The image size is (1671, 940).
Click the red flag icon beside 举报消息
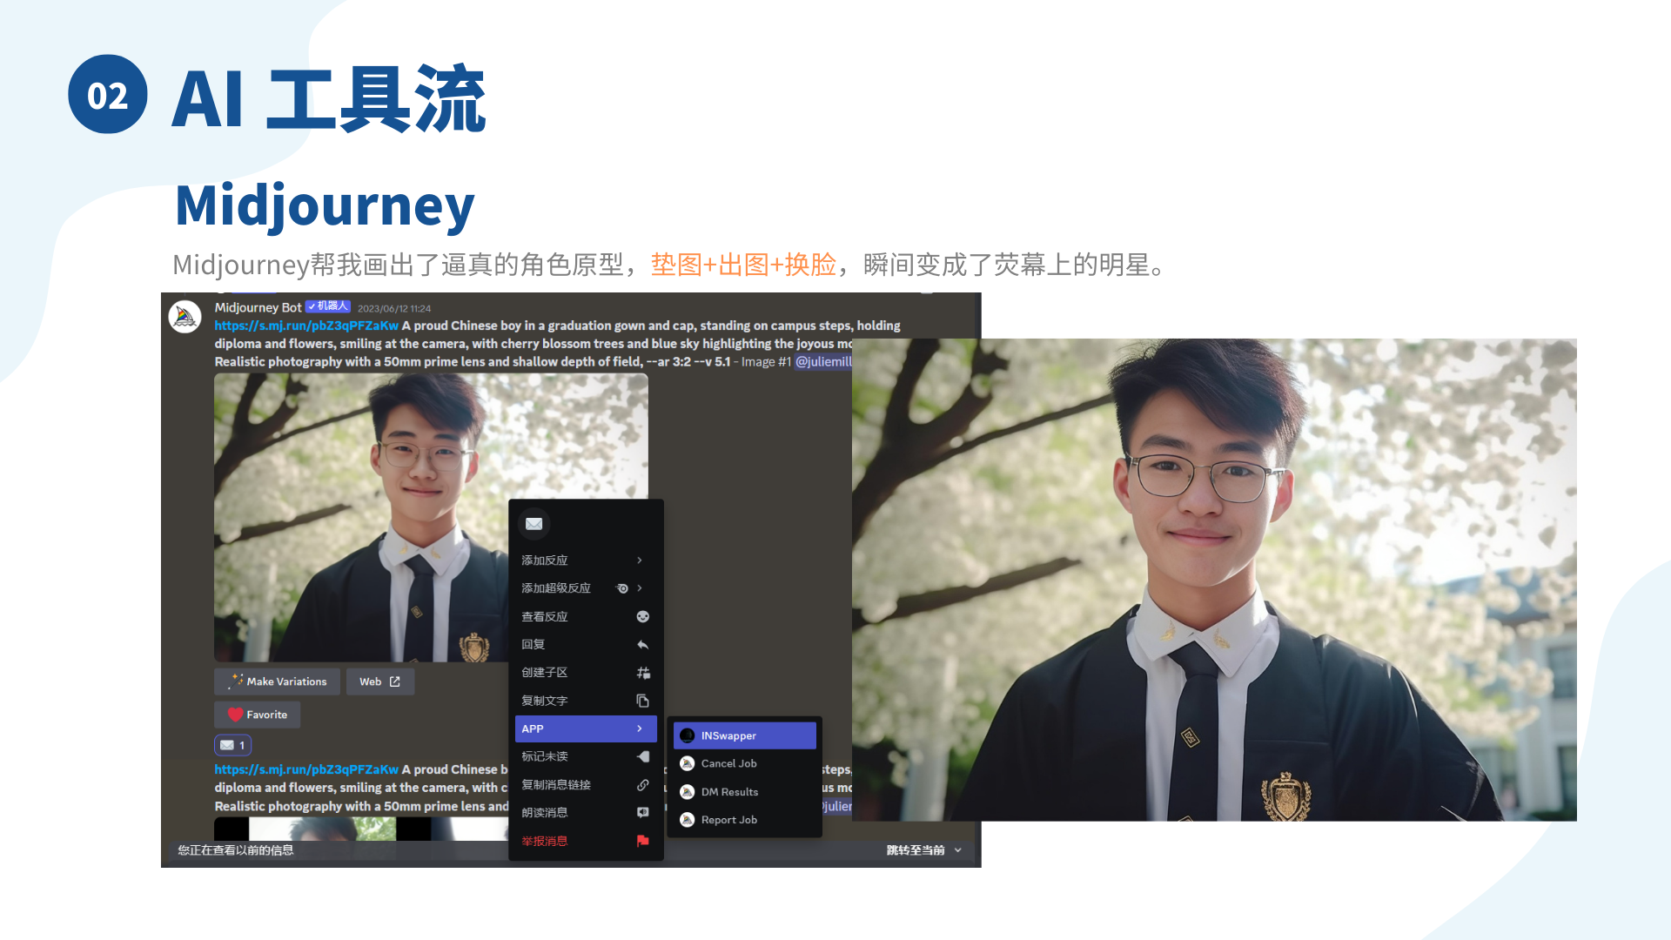(643, 841)
